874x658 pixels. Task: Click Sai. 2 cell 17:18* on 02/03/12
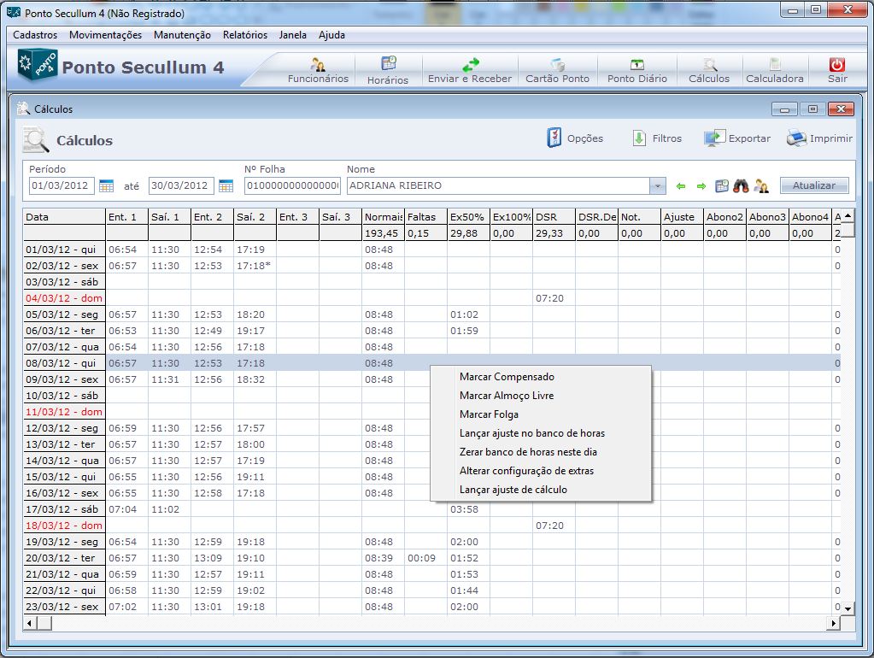coord(255,266)
